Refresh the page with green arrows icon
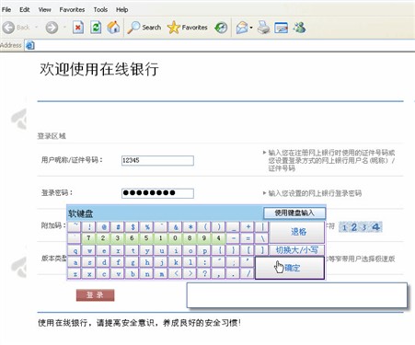Image resolution: width=415 pixels, height=345 pixels. click(x=96, y=28)
